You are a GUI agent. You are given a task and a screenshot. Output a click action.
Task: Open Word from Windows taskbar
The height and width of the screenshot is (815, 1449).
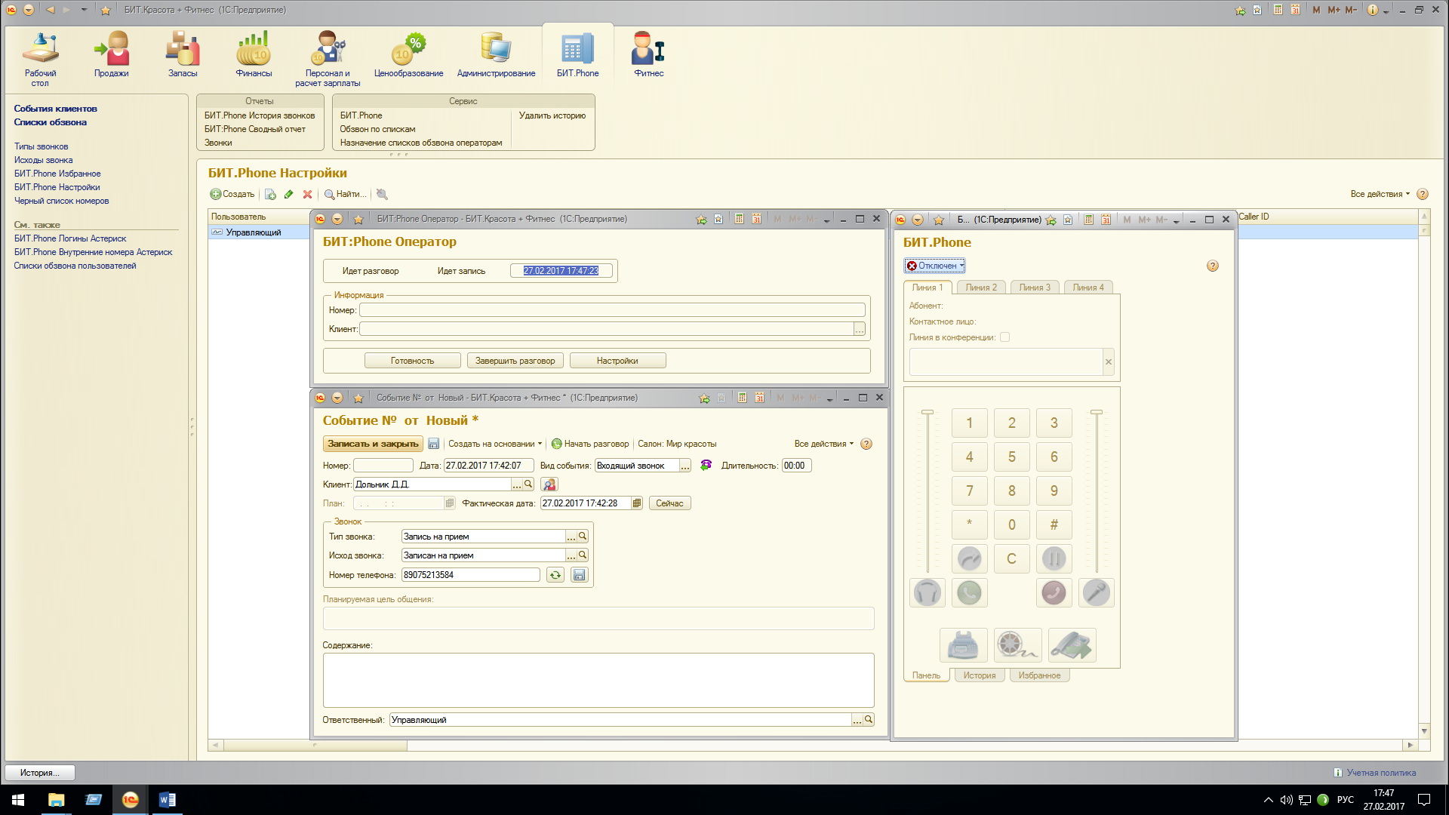167,800
